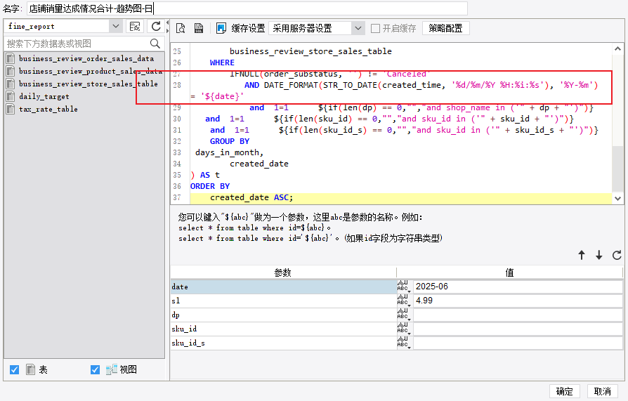Click the refresh data connection icon
The image size is (628, 401).
(x=156, y=27)
